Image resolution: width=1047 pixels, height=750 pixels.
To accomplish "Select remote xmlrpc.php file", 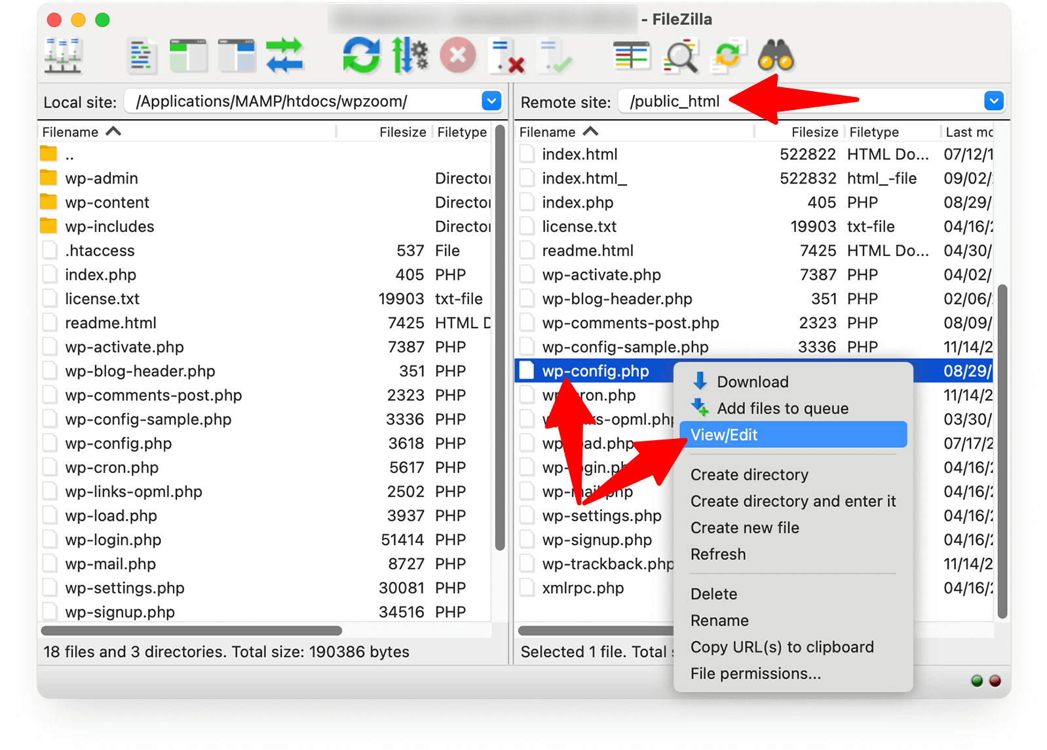I will pos(595,588).
